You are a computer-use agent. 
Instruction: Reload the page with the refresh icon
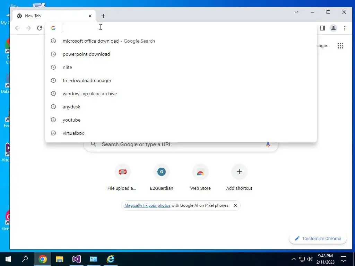coord(40,28)
